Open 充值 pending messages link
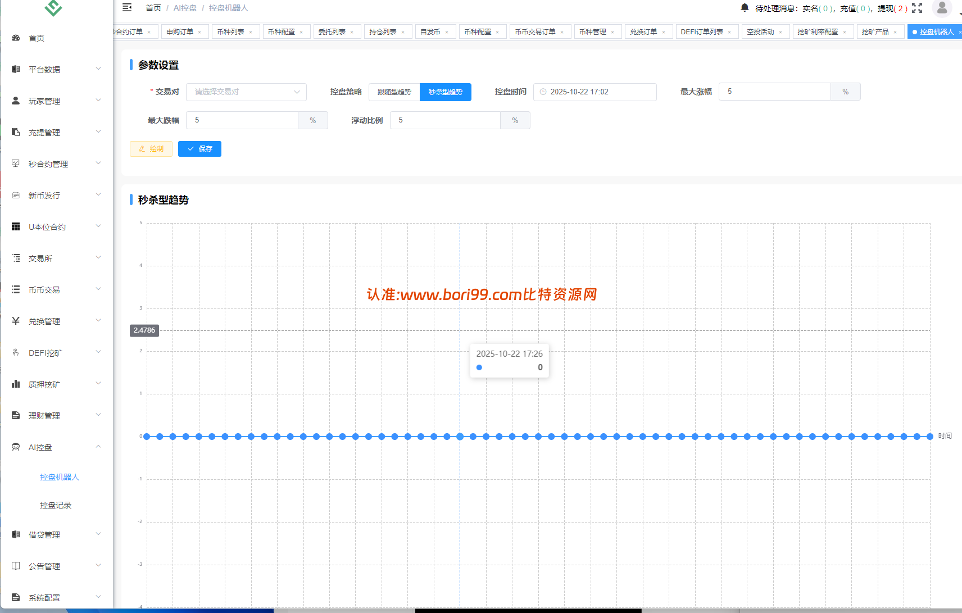The width and height of the screenshot is (962, 613). (x=855, y=8)
